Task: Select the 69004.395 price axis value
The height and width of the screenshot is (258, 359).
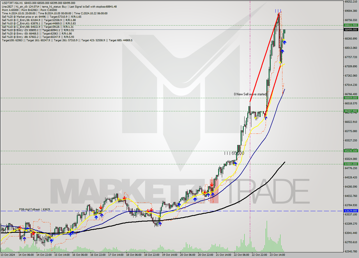Action: tap(351, 11)
